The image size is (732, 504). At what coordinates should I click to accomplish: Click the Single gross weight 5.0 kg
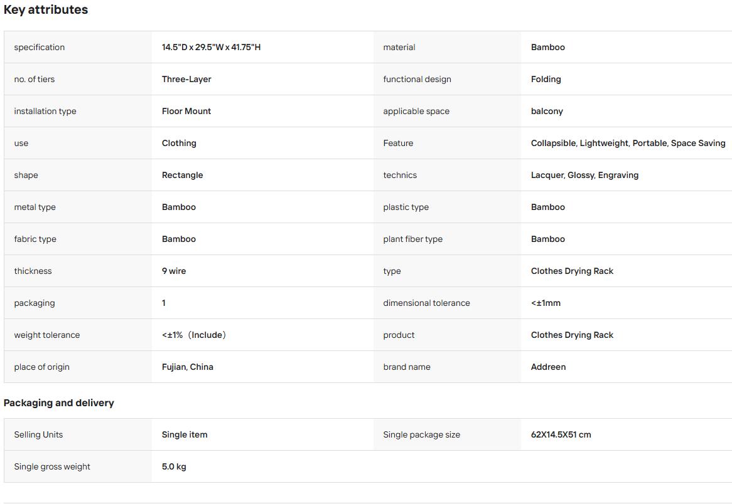pos(174,466)
